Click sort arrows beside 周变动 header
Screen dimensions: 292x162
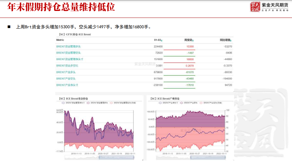click(194, 40)
